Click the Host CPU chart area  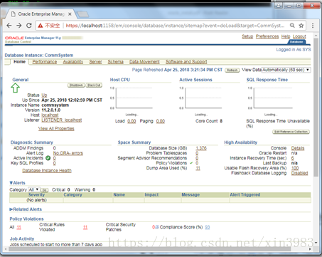coord(134,98)
